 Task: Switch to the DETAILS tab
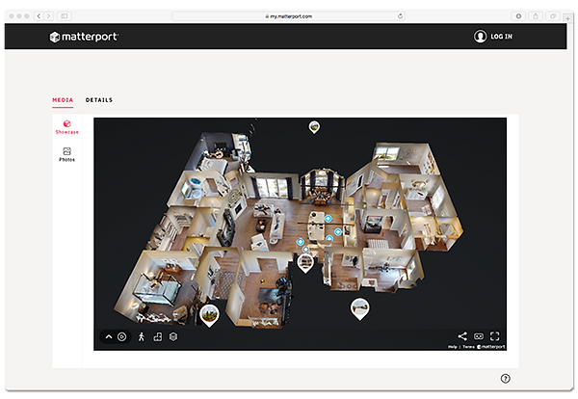tap(99, 100)
